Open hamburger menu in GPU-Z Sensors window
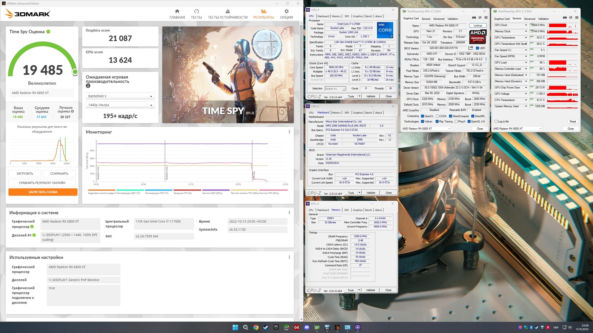 click(x=577, y=18)
